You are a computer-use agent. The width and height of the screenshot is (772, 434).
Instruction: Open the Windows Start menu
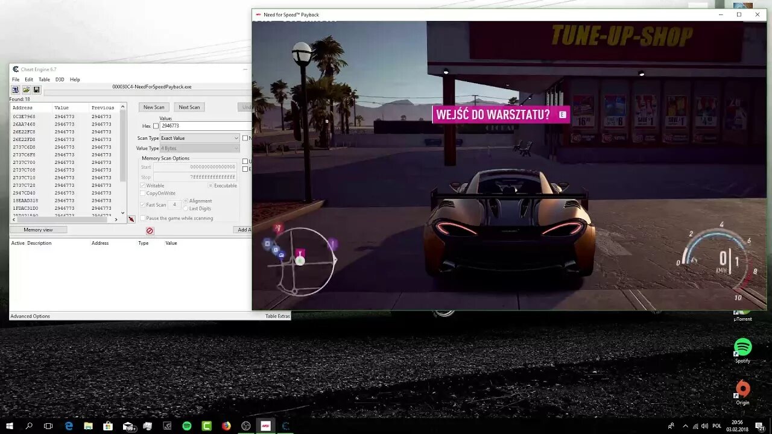click(10, 426)
